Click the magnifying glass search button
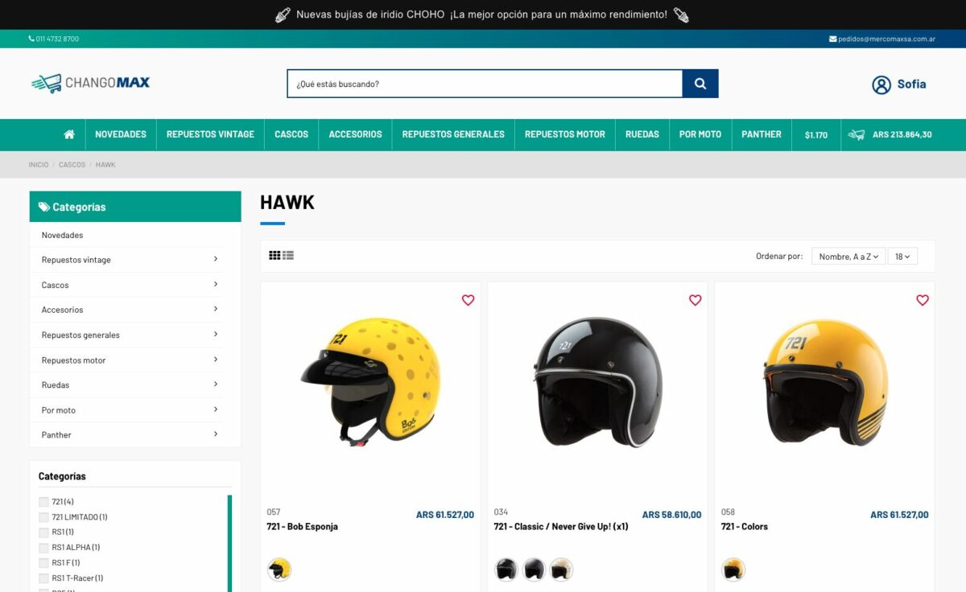966x592 pixels. (x=700, y=84)
